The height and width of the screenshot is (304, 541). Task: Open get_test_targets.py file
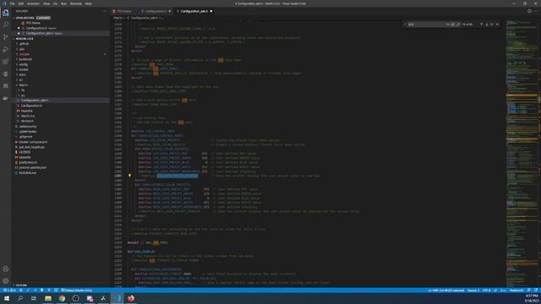32,147
